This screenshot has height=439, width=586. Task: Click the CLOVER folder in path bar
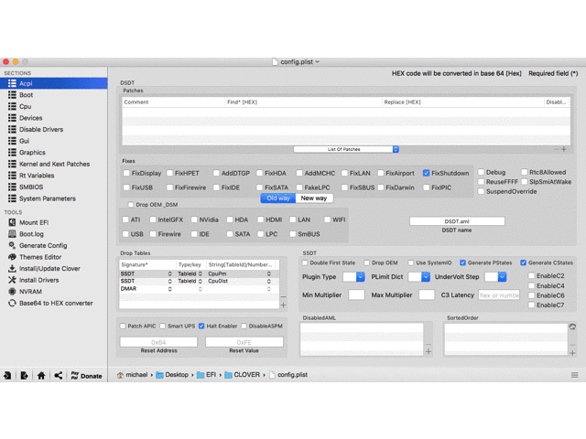point(242,375)
